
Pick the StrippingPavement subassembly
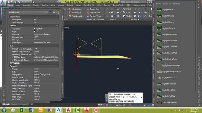click(169, 102)
